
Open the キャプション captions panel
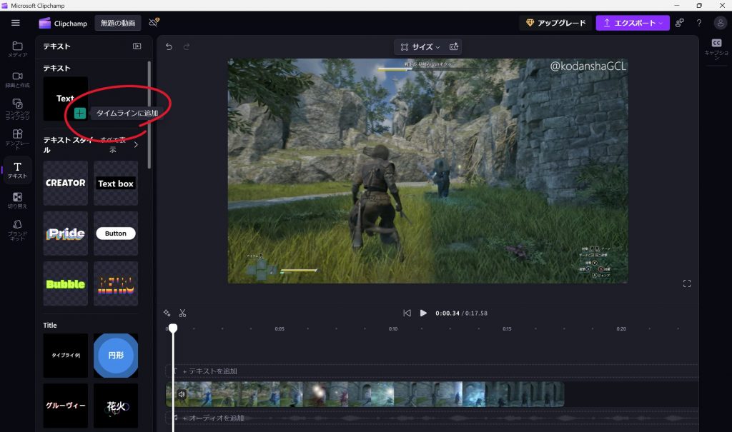point(716,49)
